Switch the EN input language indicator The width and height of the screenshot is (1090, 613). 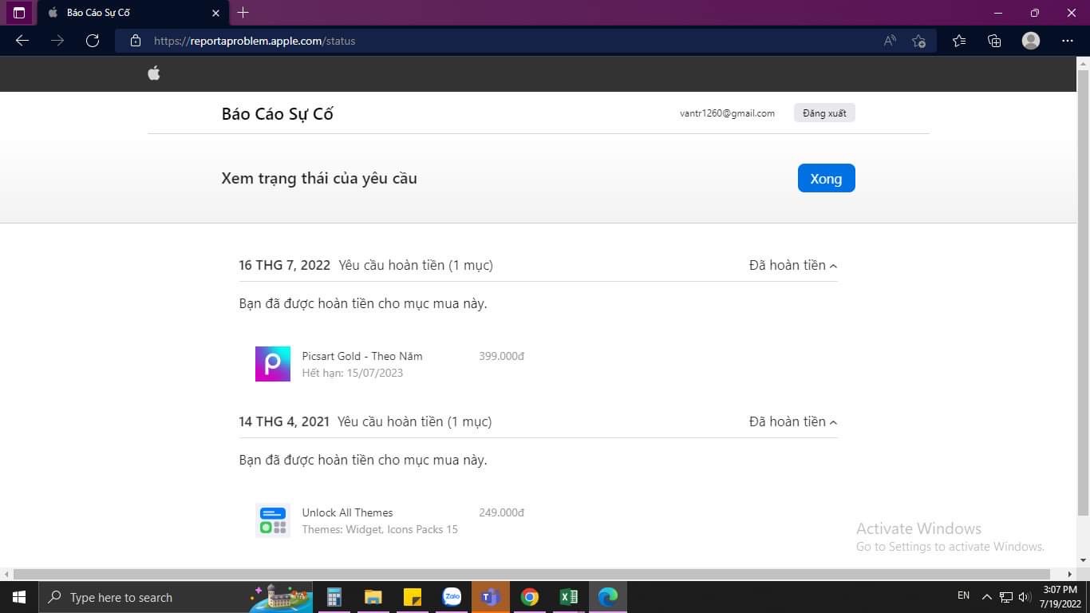(963, 596)
